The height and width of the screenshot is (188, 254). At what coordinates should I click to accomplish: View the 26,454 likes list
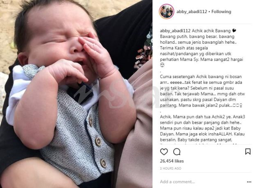coord(172,161)
